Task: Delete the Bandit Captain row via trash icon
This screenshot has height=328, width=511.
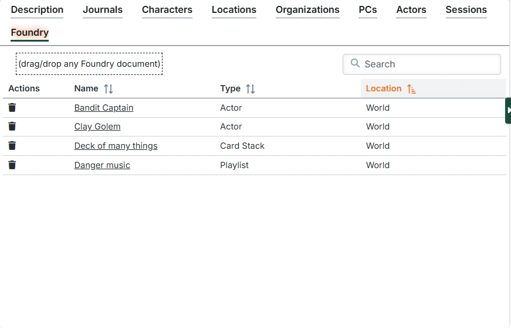Action: click(12, 108)
